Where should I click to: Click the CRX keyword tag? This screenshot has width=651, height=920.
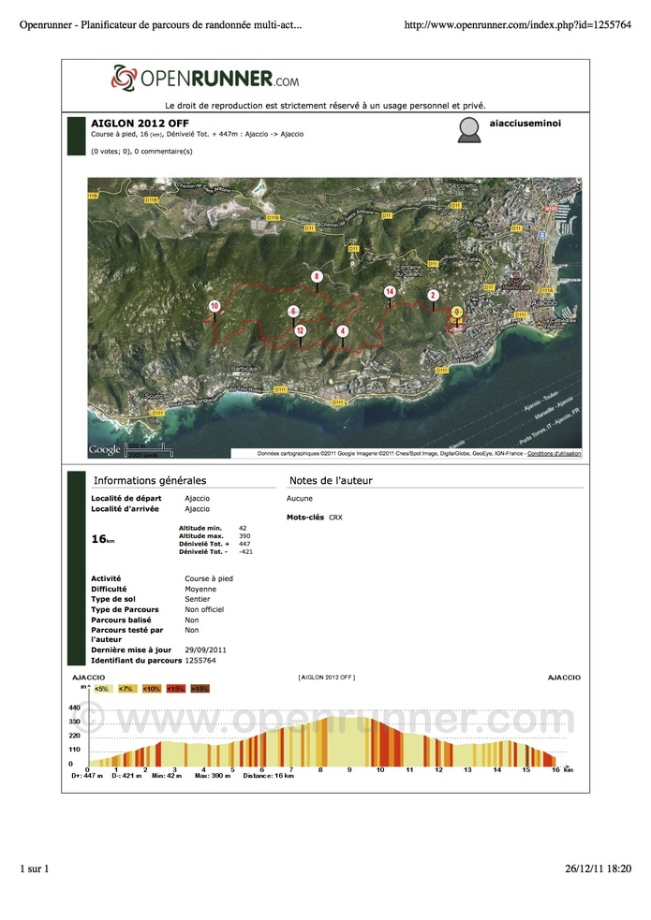[x=335, y=518]
